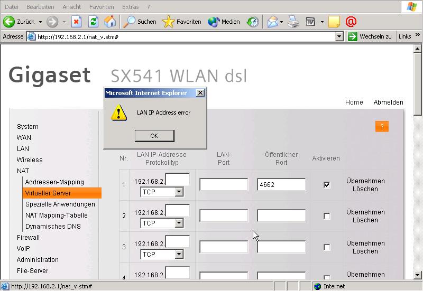The height and width of the screenshot is (291, 423).
Task: Click the vertical scrollbar thumb
Action: 417,84
